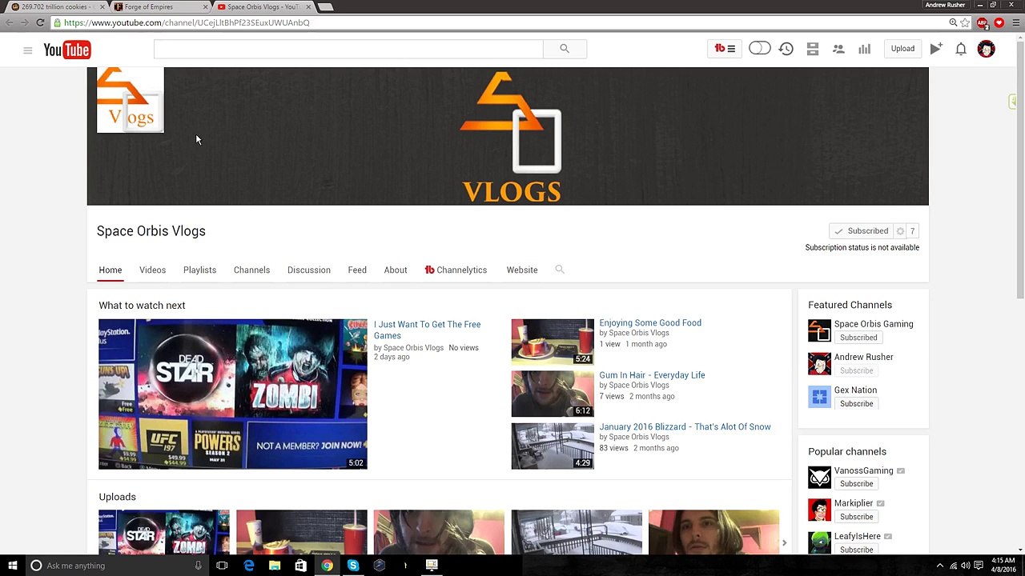
Task: Switch to the Channels tab
Action: (x=251, y=270)
